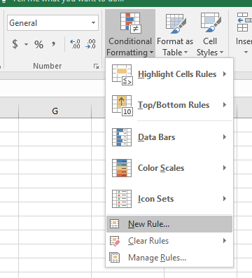This screenshot has width=252, height=278.
Task: Open the General number format dropdown
Action: [52, 23]
